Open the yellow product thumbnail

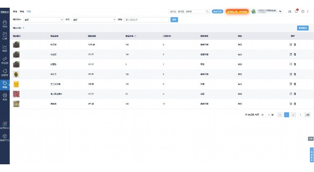pyautogui.click(x=16, y=84)
